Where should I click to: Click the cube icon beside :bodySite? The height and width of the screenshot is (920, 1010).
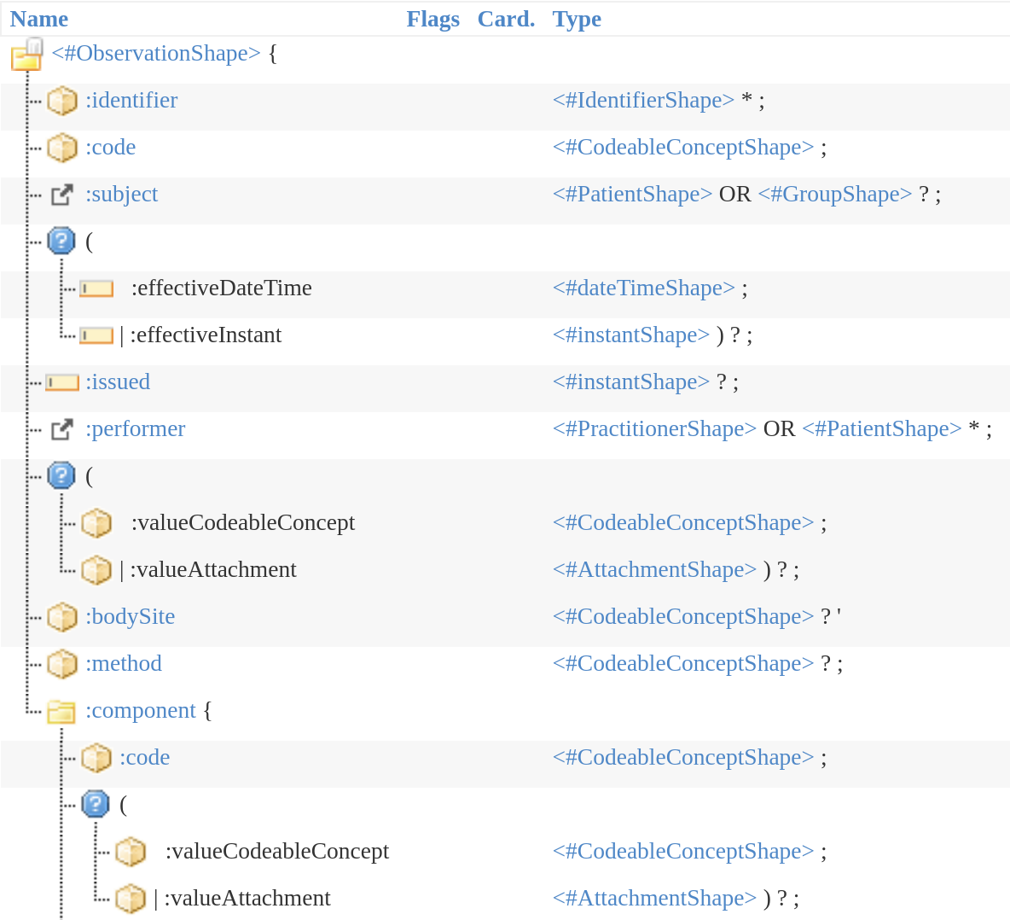click(62, 617)
